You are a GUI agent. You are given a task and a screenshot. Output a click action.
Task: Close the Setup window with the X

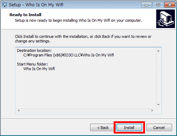[x=170, y=5]
